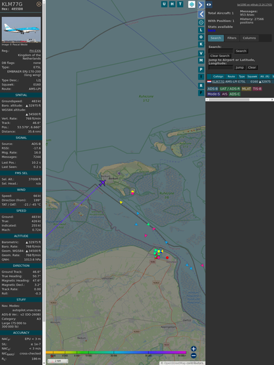Image resolution: width=274 pixels, height=365 pixels.
Task: Toggle the H map button
Action: coord(172,4)
